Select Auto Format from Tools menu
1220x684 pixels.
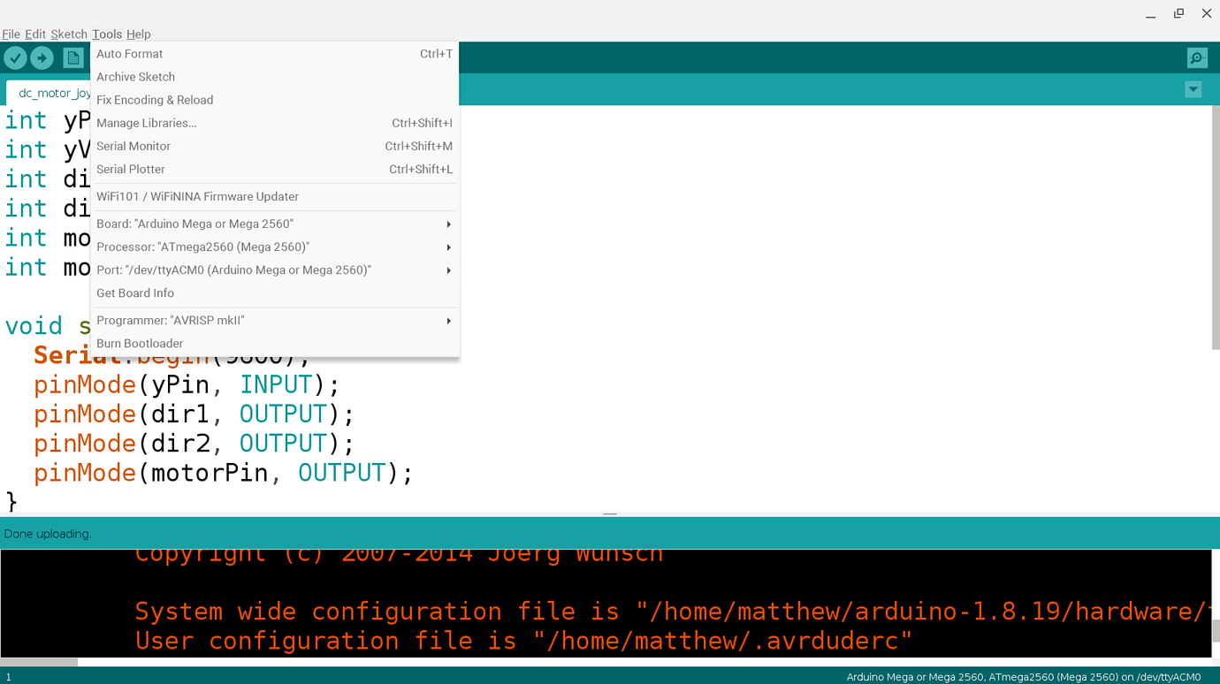tap(129, 54)
